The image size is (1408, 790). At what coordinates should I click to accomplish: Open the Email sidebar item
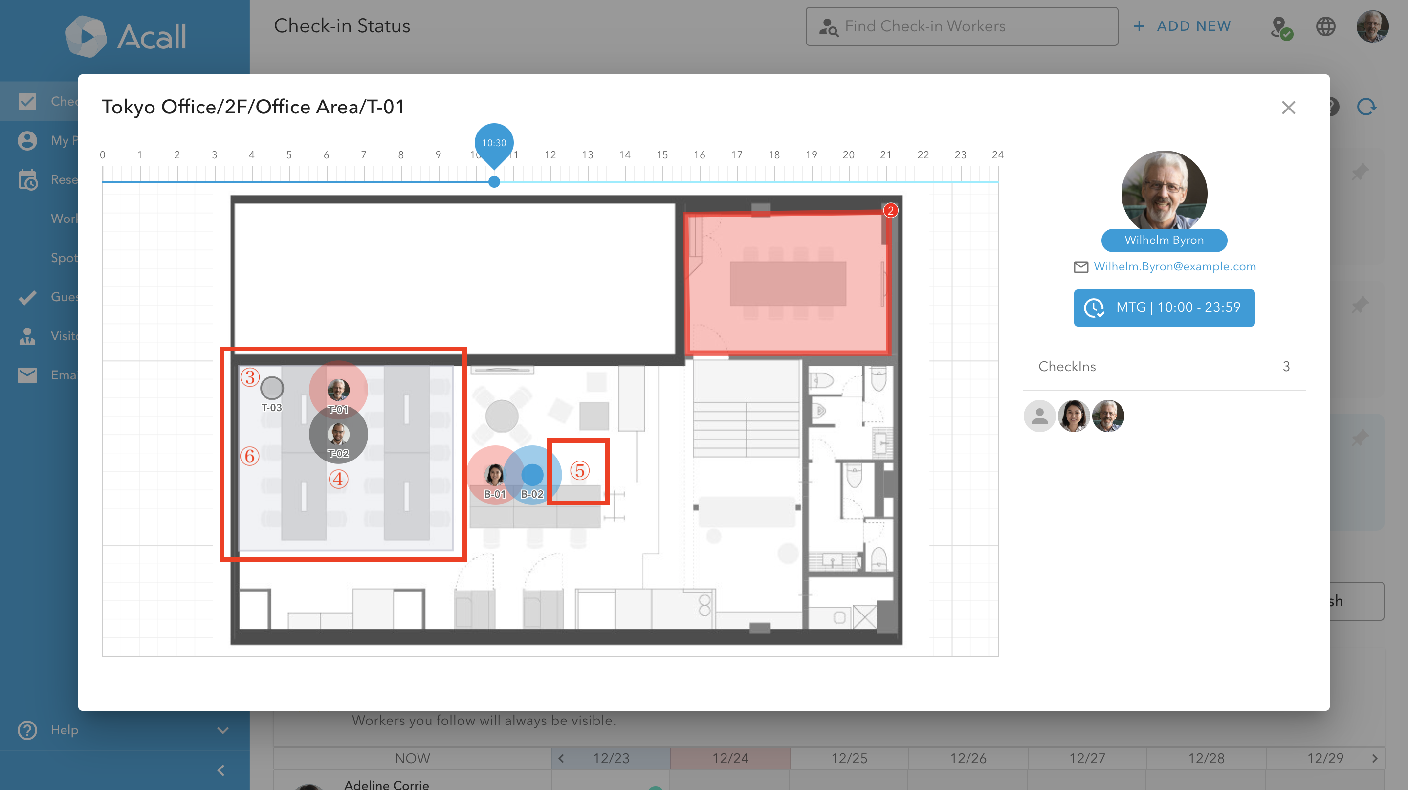39,375
